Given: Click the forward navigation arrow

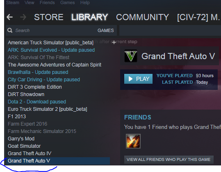Looking at the screenshot, I should 23,17.
